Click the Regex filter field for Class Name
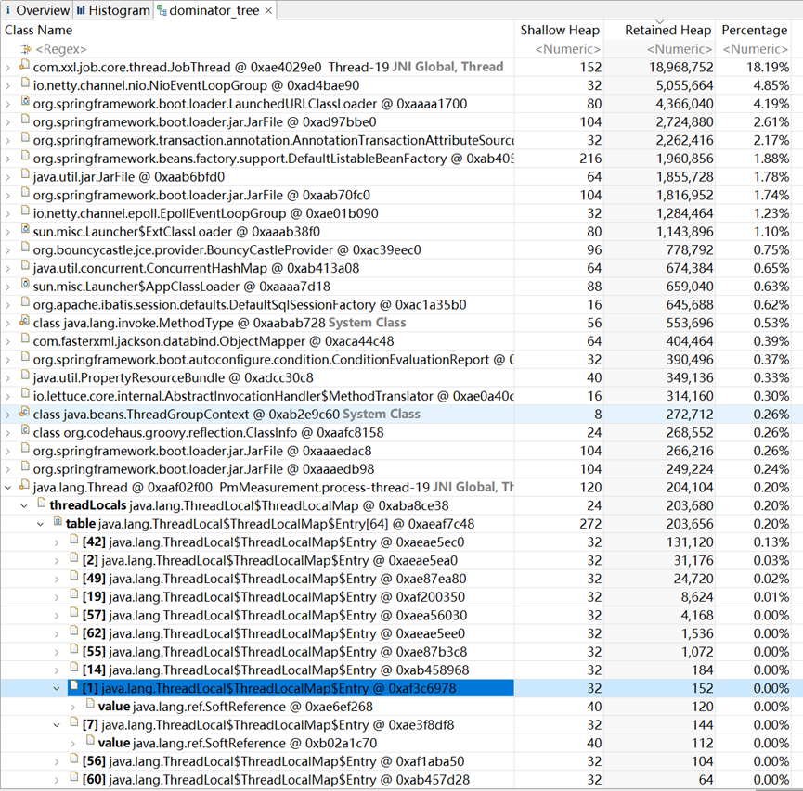 pyautogui.click(x=61, y=49)
